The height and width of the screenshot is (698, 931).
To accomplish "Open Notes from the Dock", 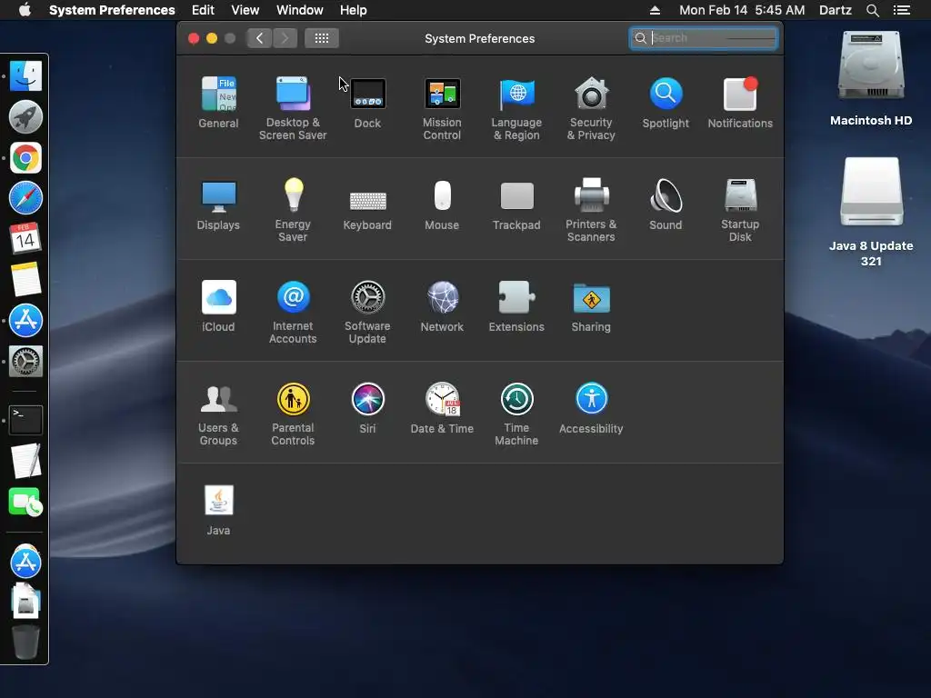I will 25,279.
